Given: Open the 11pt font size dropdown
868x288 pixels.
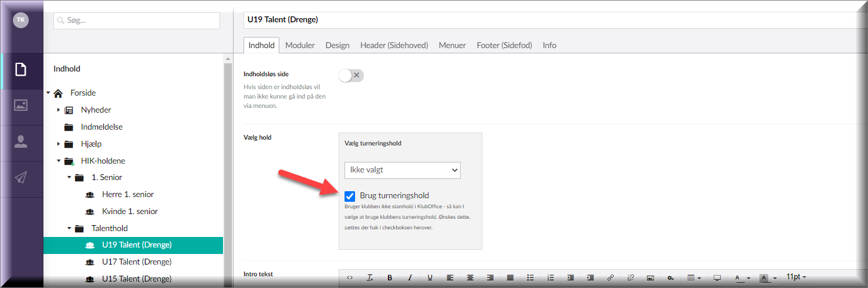Looking at the screenshot, I should [796, 277].
